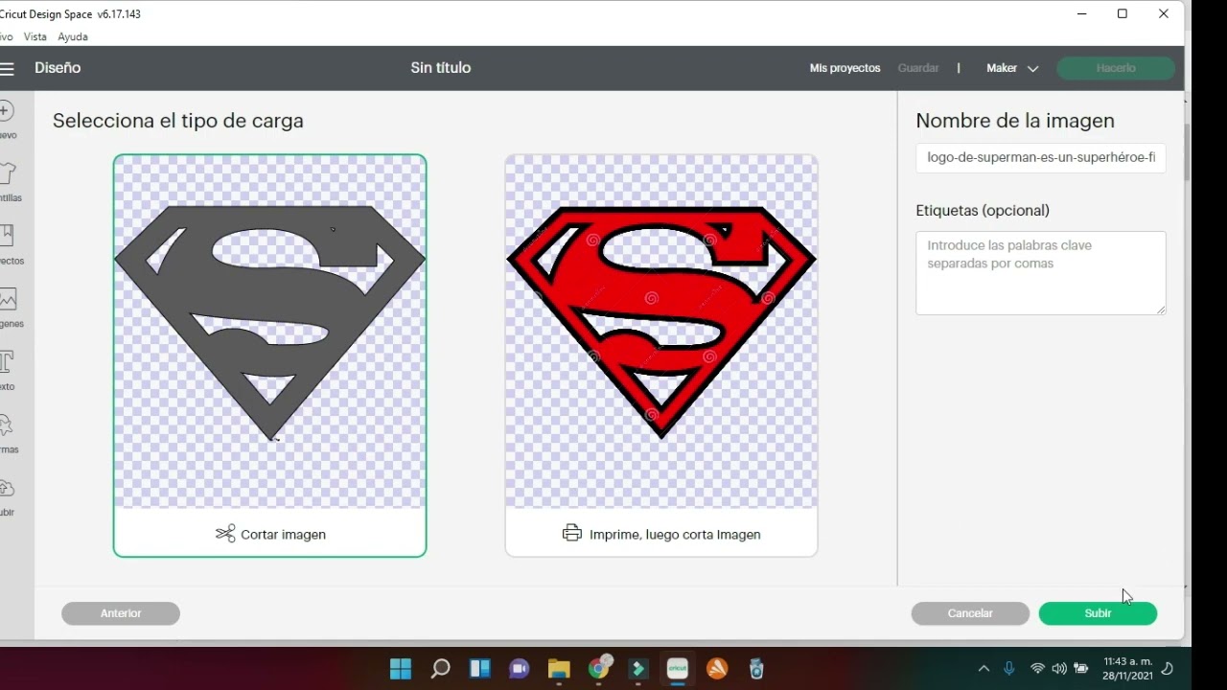
Task: Expand the Maker machine dropdown
Action: [1012, 68]
